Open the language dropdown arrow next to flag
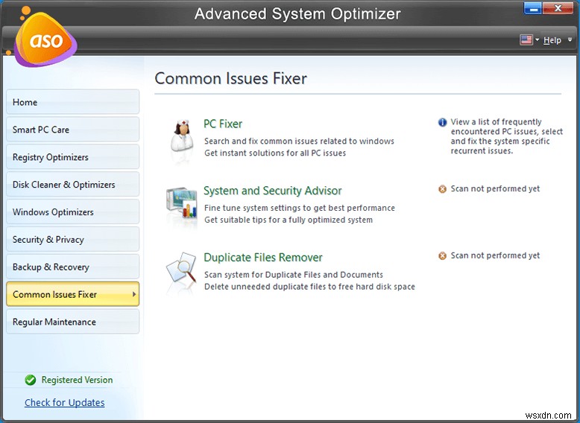 [x=537, y=40]
